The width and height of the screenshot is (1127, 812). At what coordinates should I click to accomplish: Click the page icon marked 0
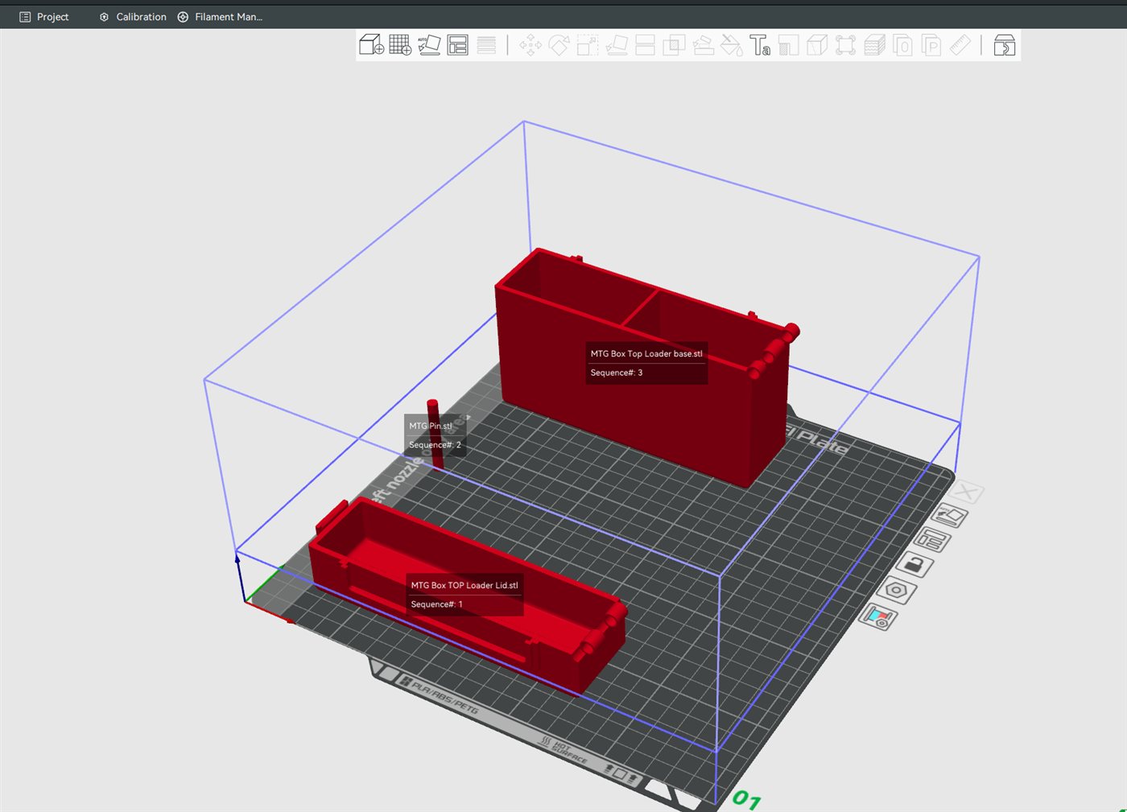tap(903, 45)
